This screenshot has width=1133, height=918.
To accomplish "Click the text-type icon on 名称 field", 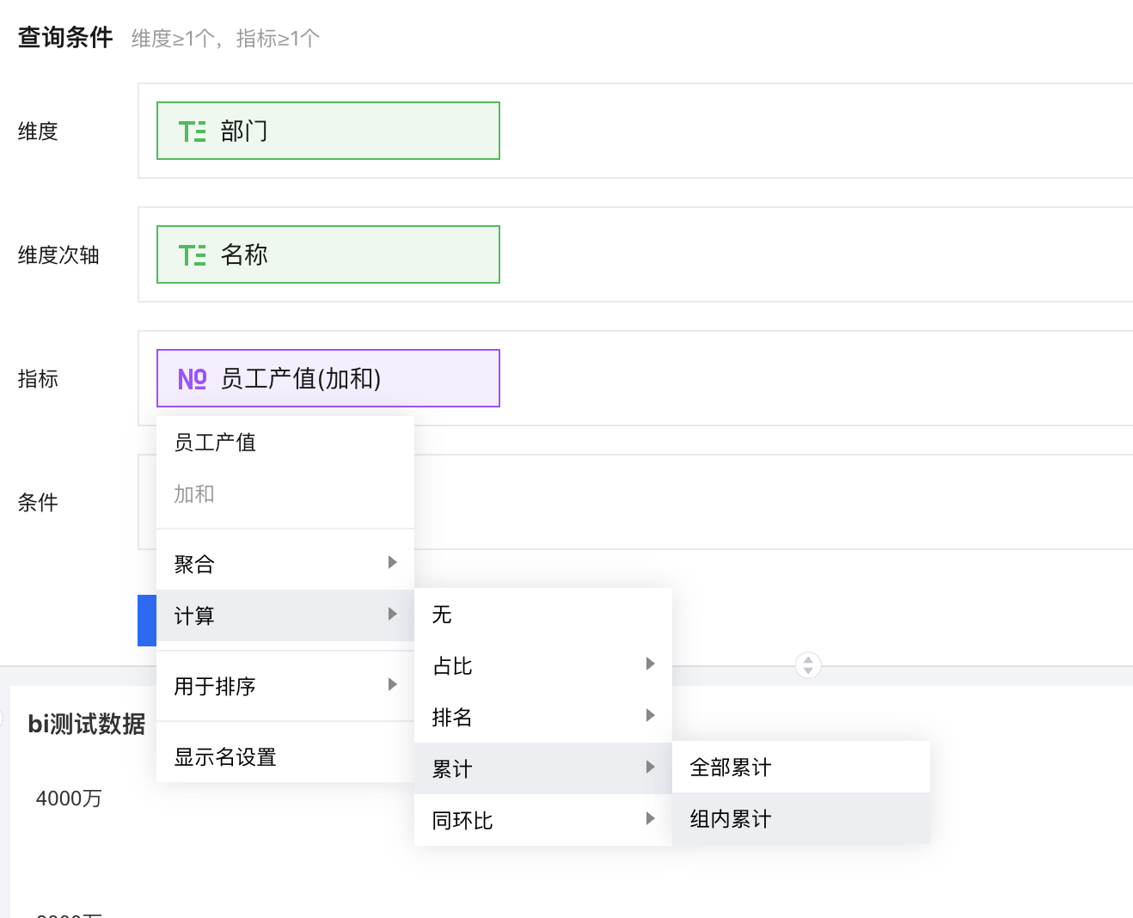I will click(x=192, y=255).
